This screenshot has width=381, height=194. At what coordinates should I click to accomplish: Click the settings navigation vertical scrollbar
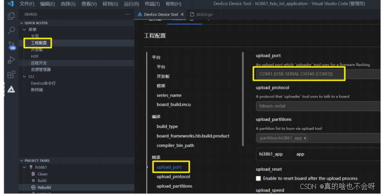click(x=243, y=99)
